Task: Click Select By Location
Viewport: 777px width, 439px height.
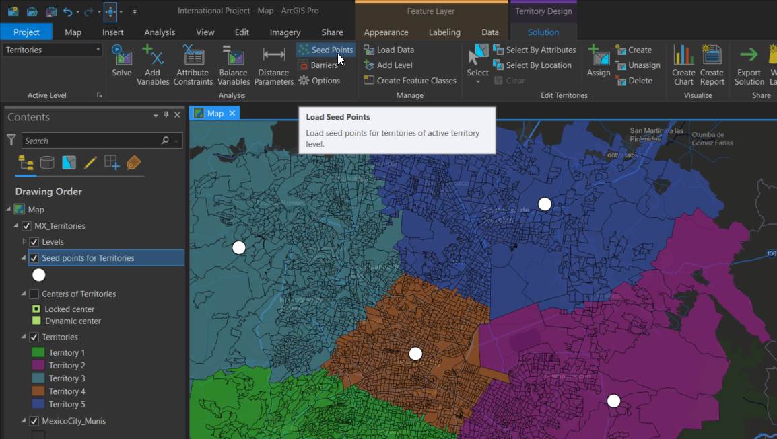Action: [532, 65]
